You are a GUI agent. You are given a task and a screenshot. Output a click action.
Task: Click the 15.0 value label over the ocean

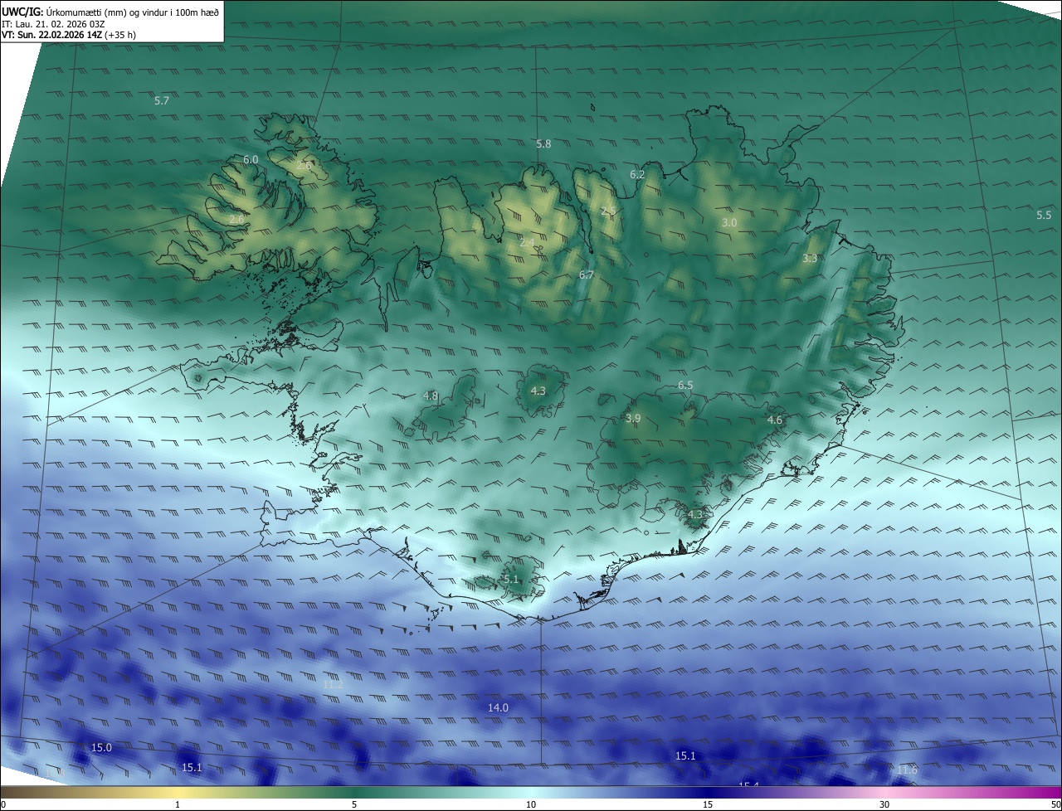[x=101, y=747]
